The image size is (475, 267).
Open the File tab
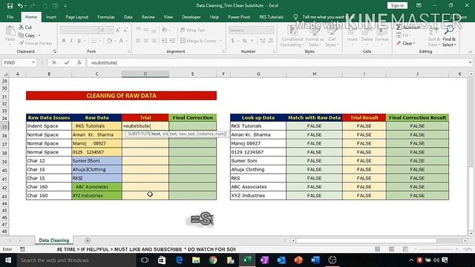(x=10, y=17)
